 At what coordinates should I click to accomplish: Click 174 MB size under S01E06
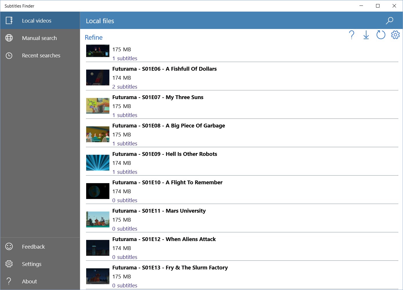point(122,78)
